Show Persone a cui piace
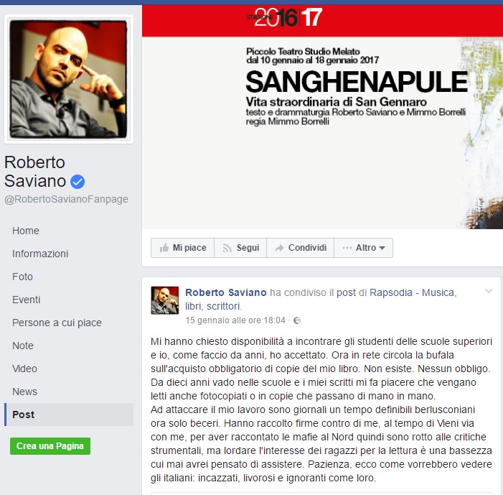Image resolution: width=503 pixels, height=495 pixels. (57, 323)
